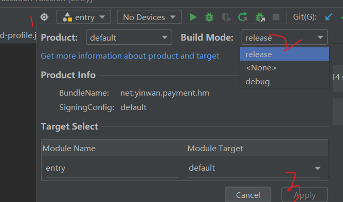Click the Cancel button
The image size is (343, 202).
(x=248, y=194)
